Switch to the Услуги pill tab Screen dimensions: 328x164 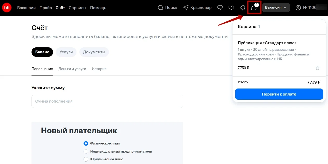click(66, 52)
